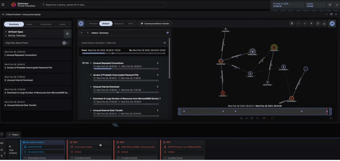Viewport: 340px width, 161px height.
Task: Open the Communications Center
Action: tap(155, 24)
